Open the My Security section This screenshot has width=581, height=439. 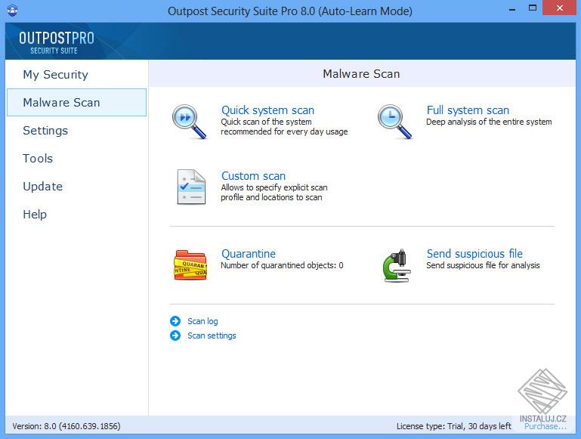click(x=56, y=75)
